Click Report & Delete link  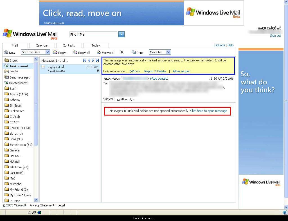pos(155,71)
